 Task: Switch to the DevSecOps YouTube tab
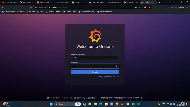click(x=9, y=2)
